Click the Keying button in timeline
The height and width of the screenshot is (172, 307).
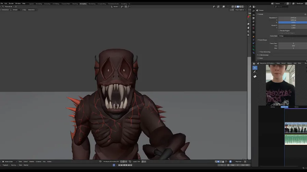coord(13,165)
